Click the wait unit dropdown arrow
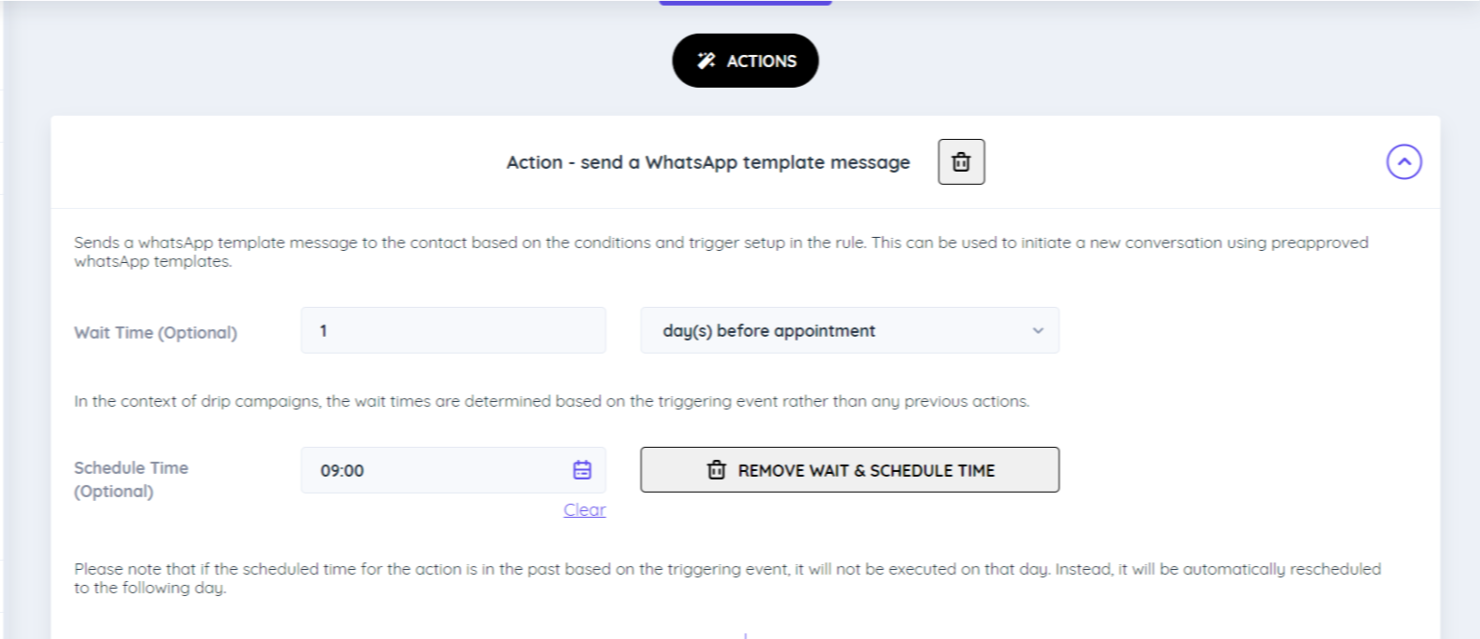The image size is (1480, 639). coord(1038,331)
